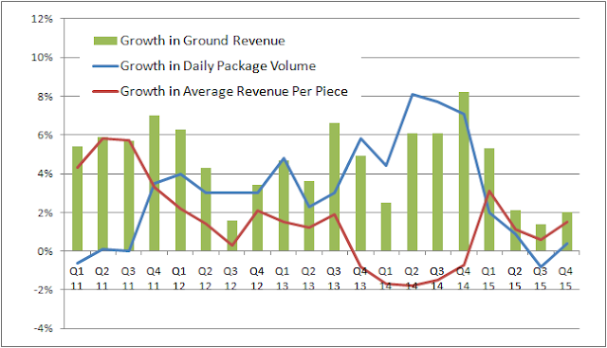Click the 8% y-axis label
Image resolution: width=607 pixels, height=348 pixels.
tap(45, 97)
